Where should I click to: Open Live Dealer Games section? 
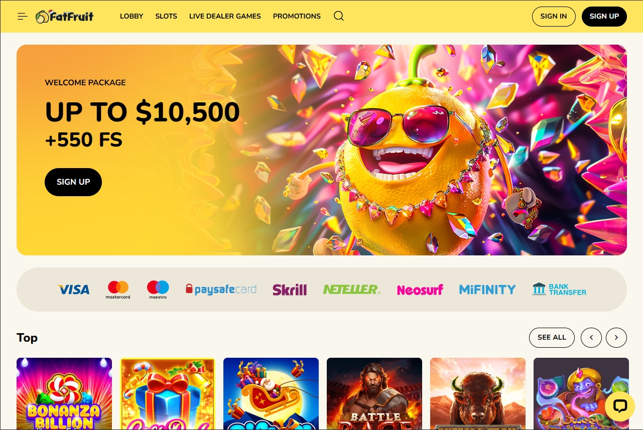click(225, 16)
